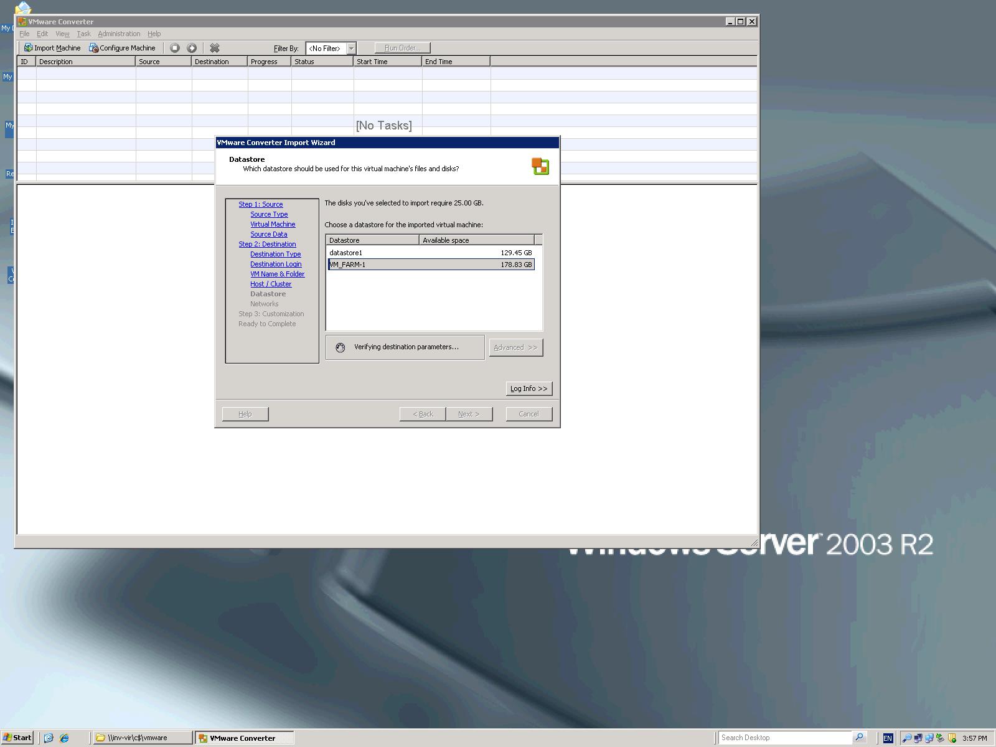Click the Start Time column header
The width and height of the screenshot is (996, 747).
(x=388, y=62)
